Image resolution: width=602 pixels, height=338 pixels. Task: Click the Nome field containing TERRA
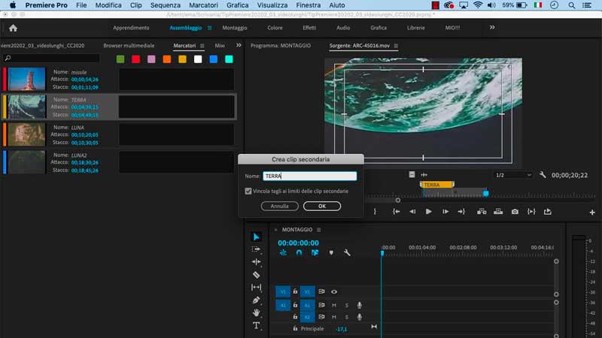[310, 176]
